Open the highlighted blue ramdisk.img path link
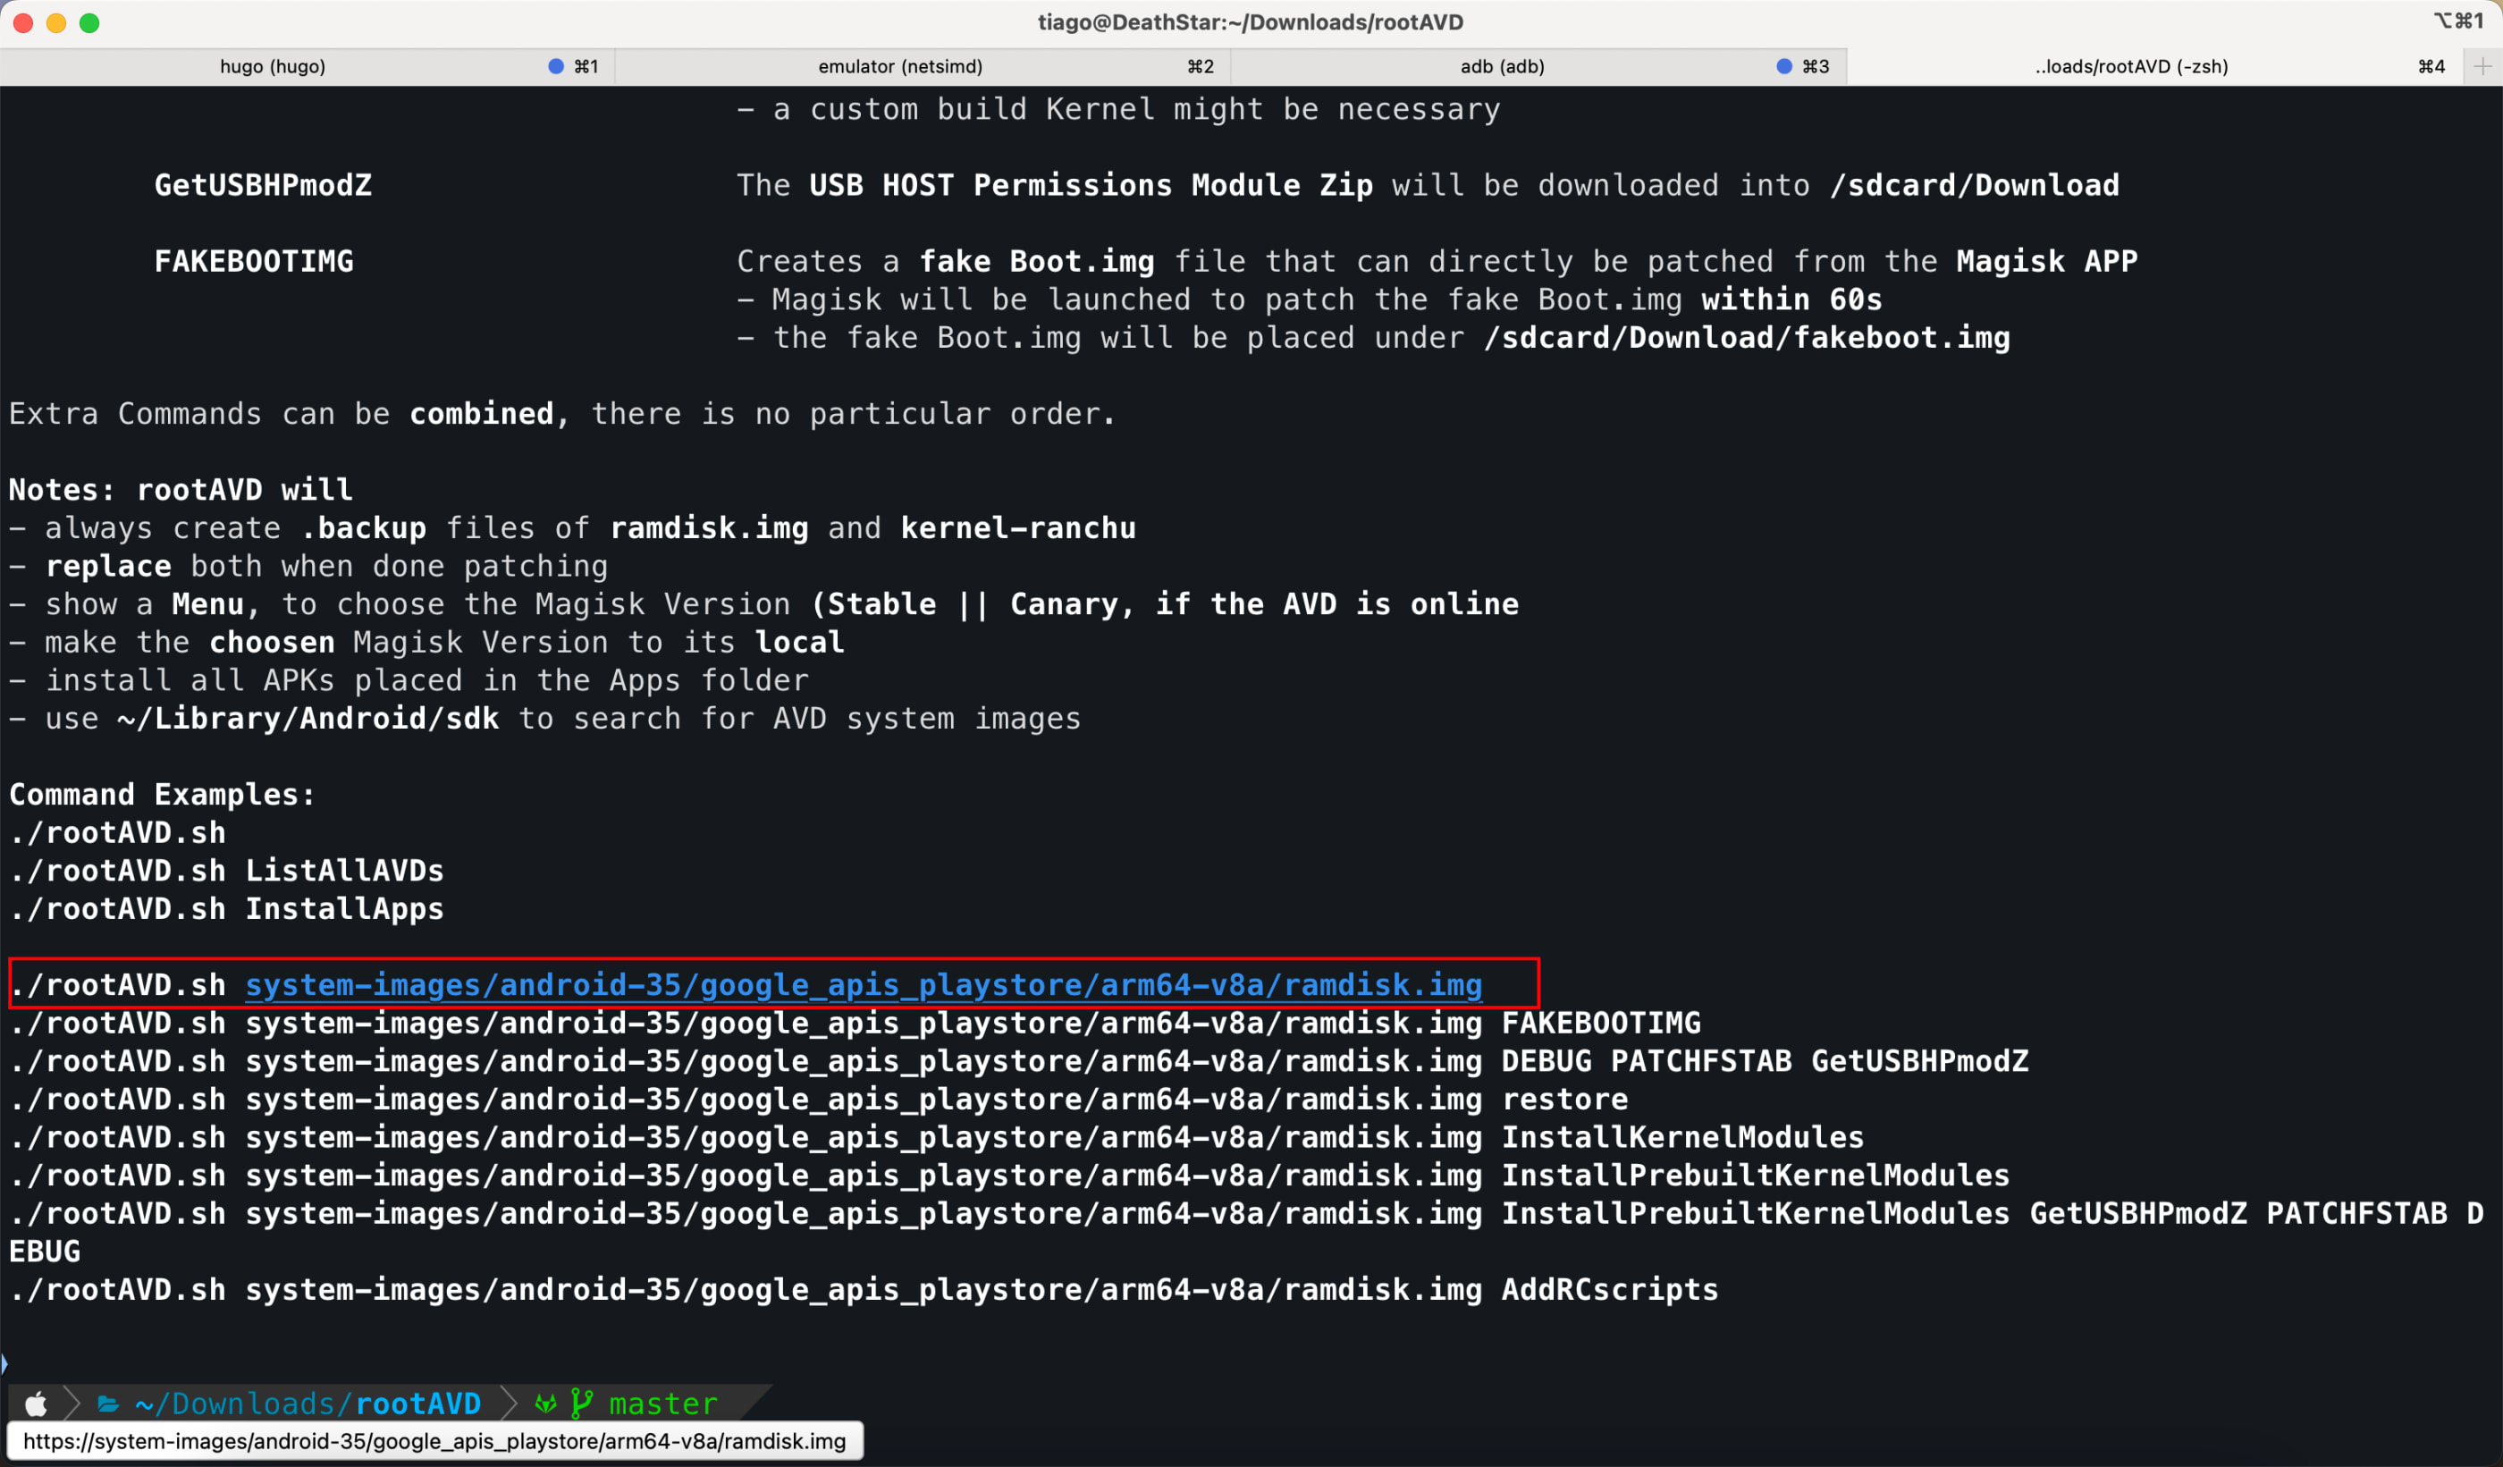2503x1467 pixels. (x=864, y=985)
